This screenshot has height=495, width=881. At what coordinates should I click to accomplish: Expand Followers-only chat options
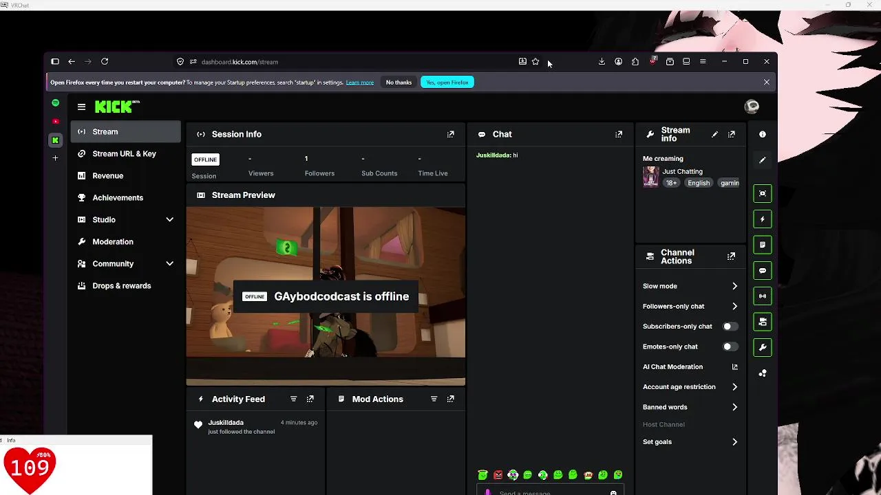pyautogui.click(x=734, y=306)
